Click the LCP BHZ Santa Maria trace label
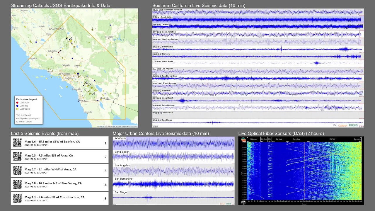 163,62
